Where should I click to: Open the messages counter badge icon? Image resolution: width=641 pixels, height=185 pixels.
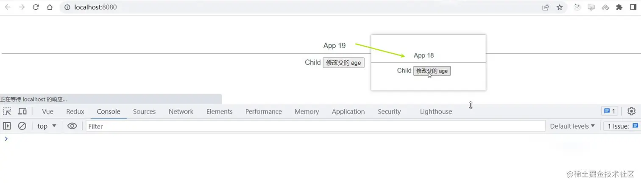click(610, 111)
